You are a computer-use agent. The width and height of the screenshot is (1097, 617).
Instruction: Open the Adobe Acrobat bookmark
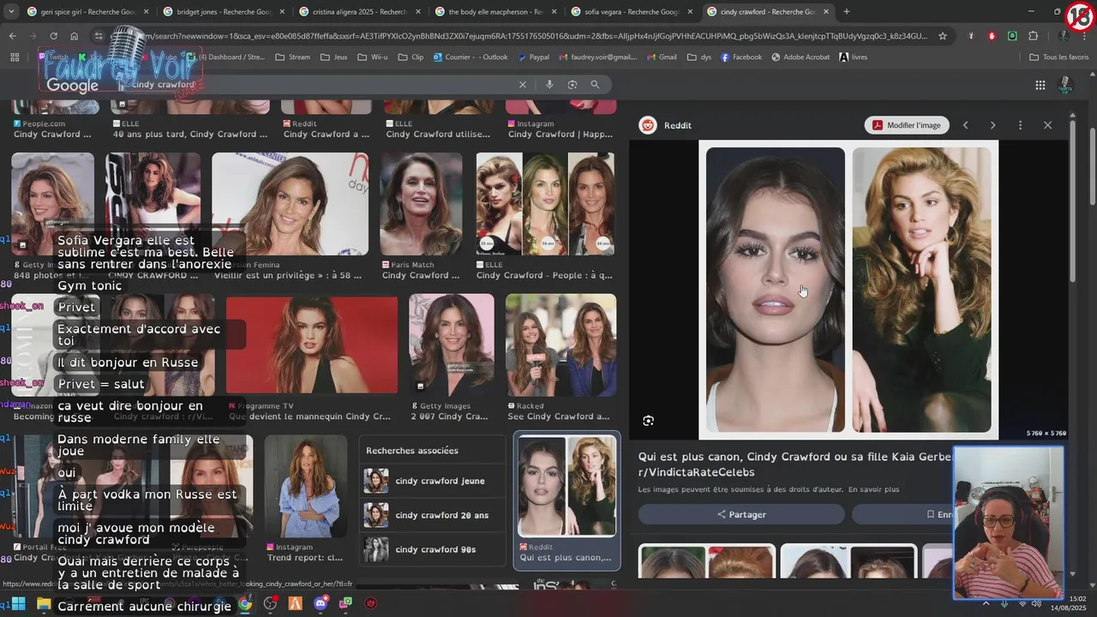[x=800, y=57]
